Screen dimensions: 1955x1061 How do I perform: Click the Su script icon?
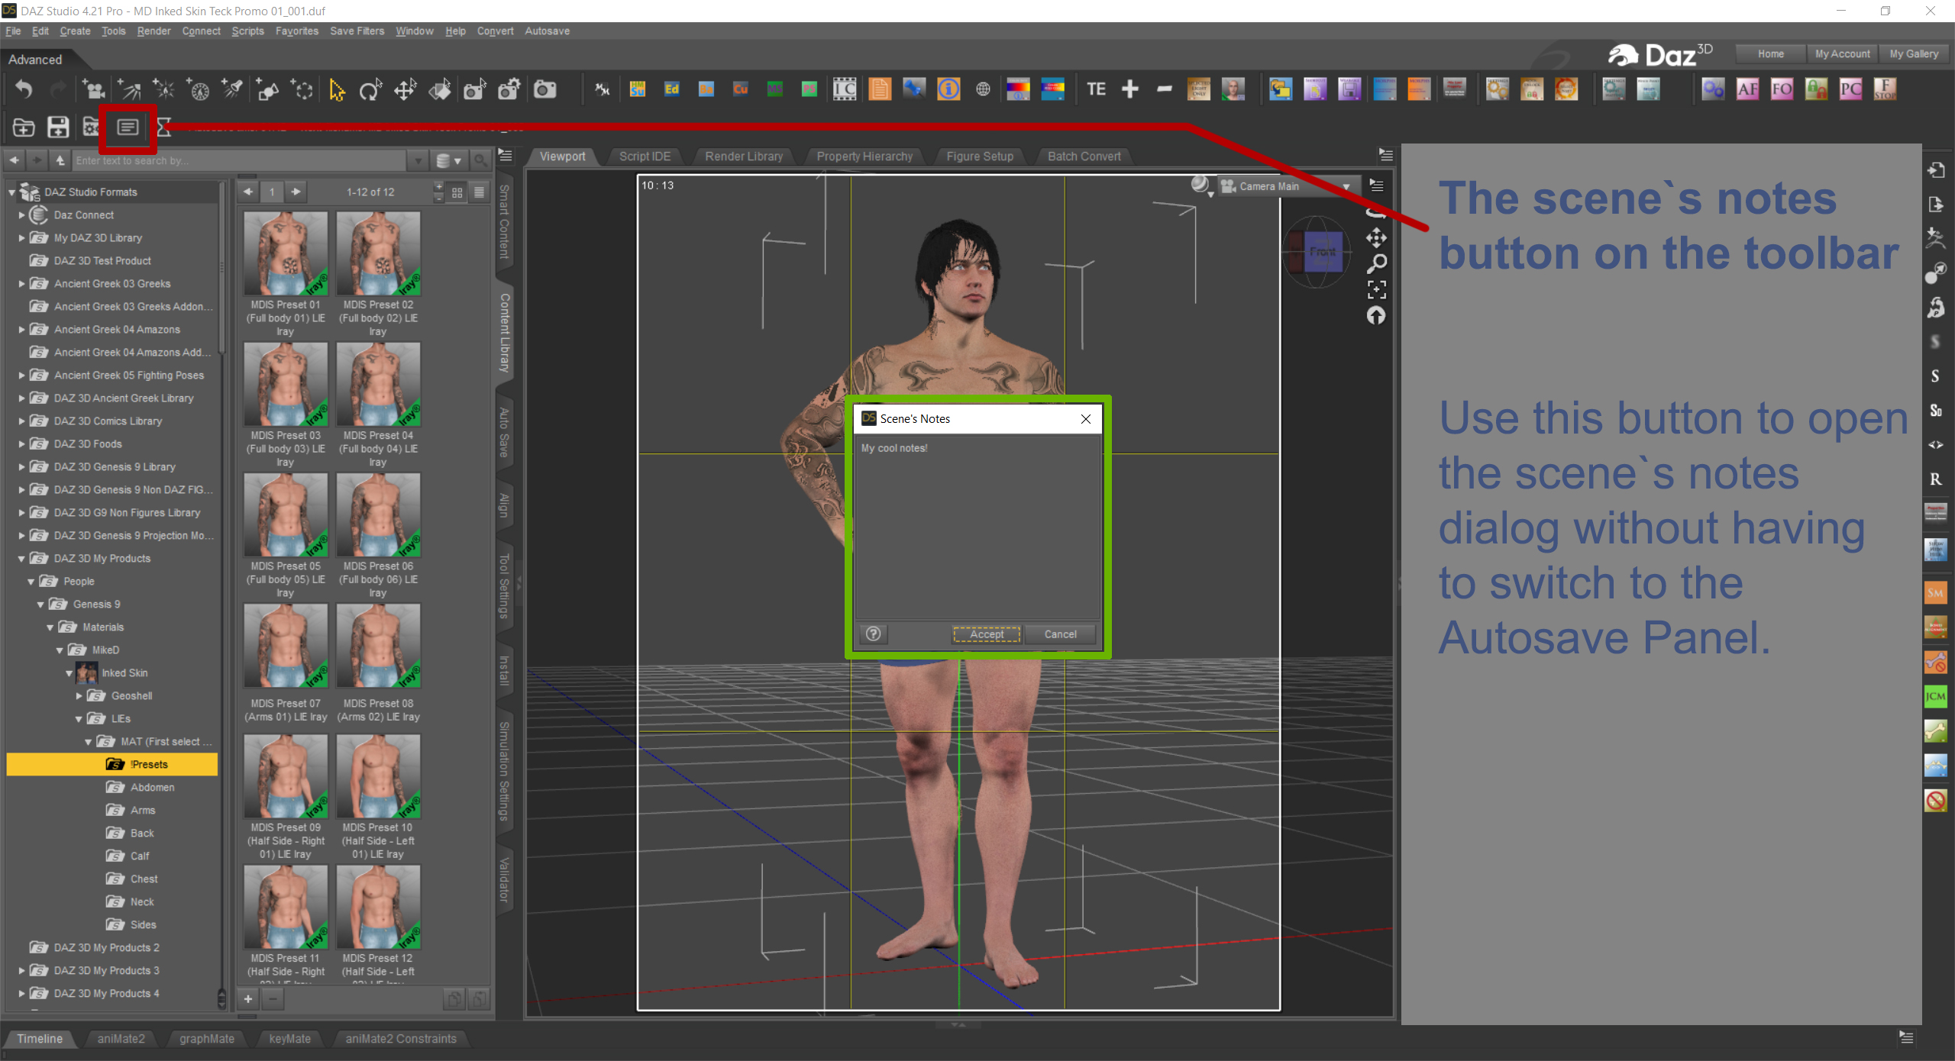(x=638, y=89)
